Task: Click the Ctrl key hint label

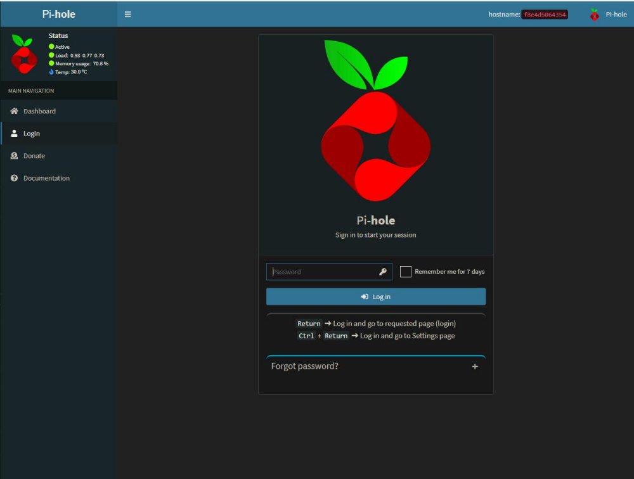Action: coord(306,336)
